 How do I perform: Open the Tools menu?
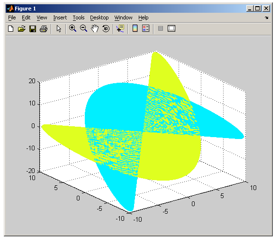(x=79, y=17)
